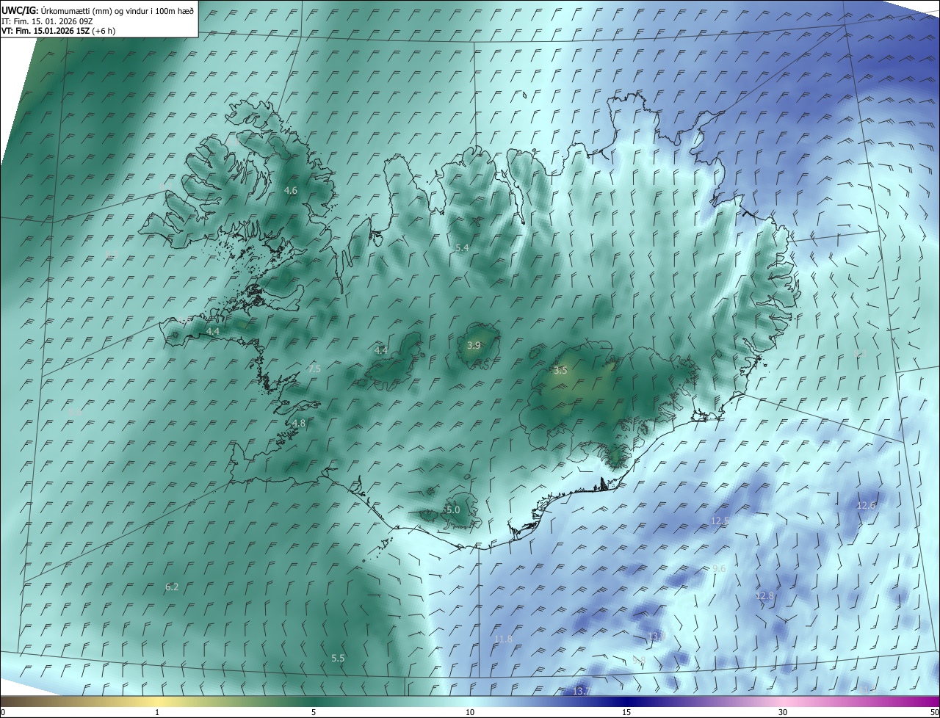The image size is (940, 718).
Task: Click the 5.4 value in north Iceland
Action: click(x=462, y=248)
